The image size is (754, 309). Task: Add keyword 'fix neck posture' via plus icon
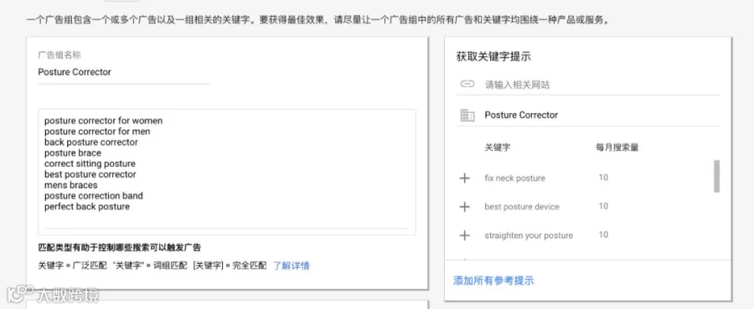tap(464, 178)
